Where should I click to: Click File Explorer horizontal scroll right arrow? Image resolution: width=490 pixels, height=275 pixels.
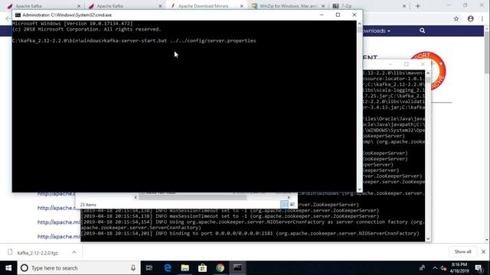(289, 197)
